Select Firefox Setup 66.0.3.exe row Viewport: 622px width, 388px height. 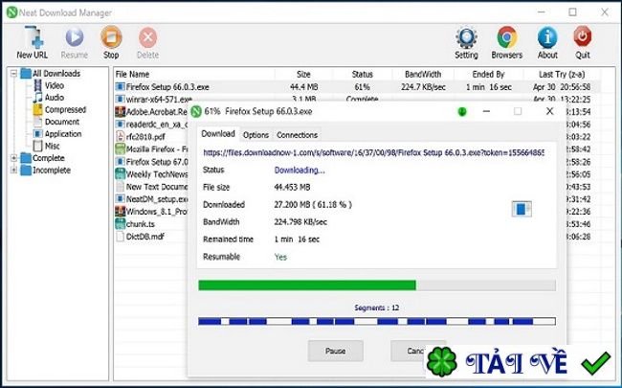(x=357, y=87)
